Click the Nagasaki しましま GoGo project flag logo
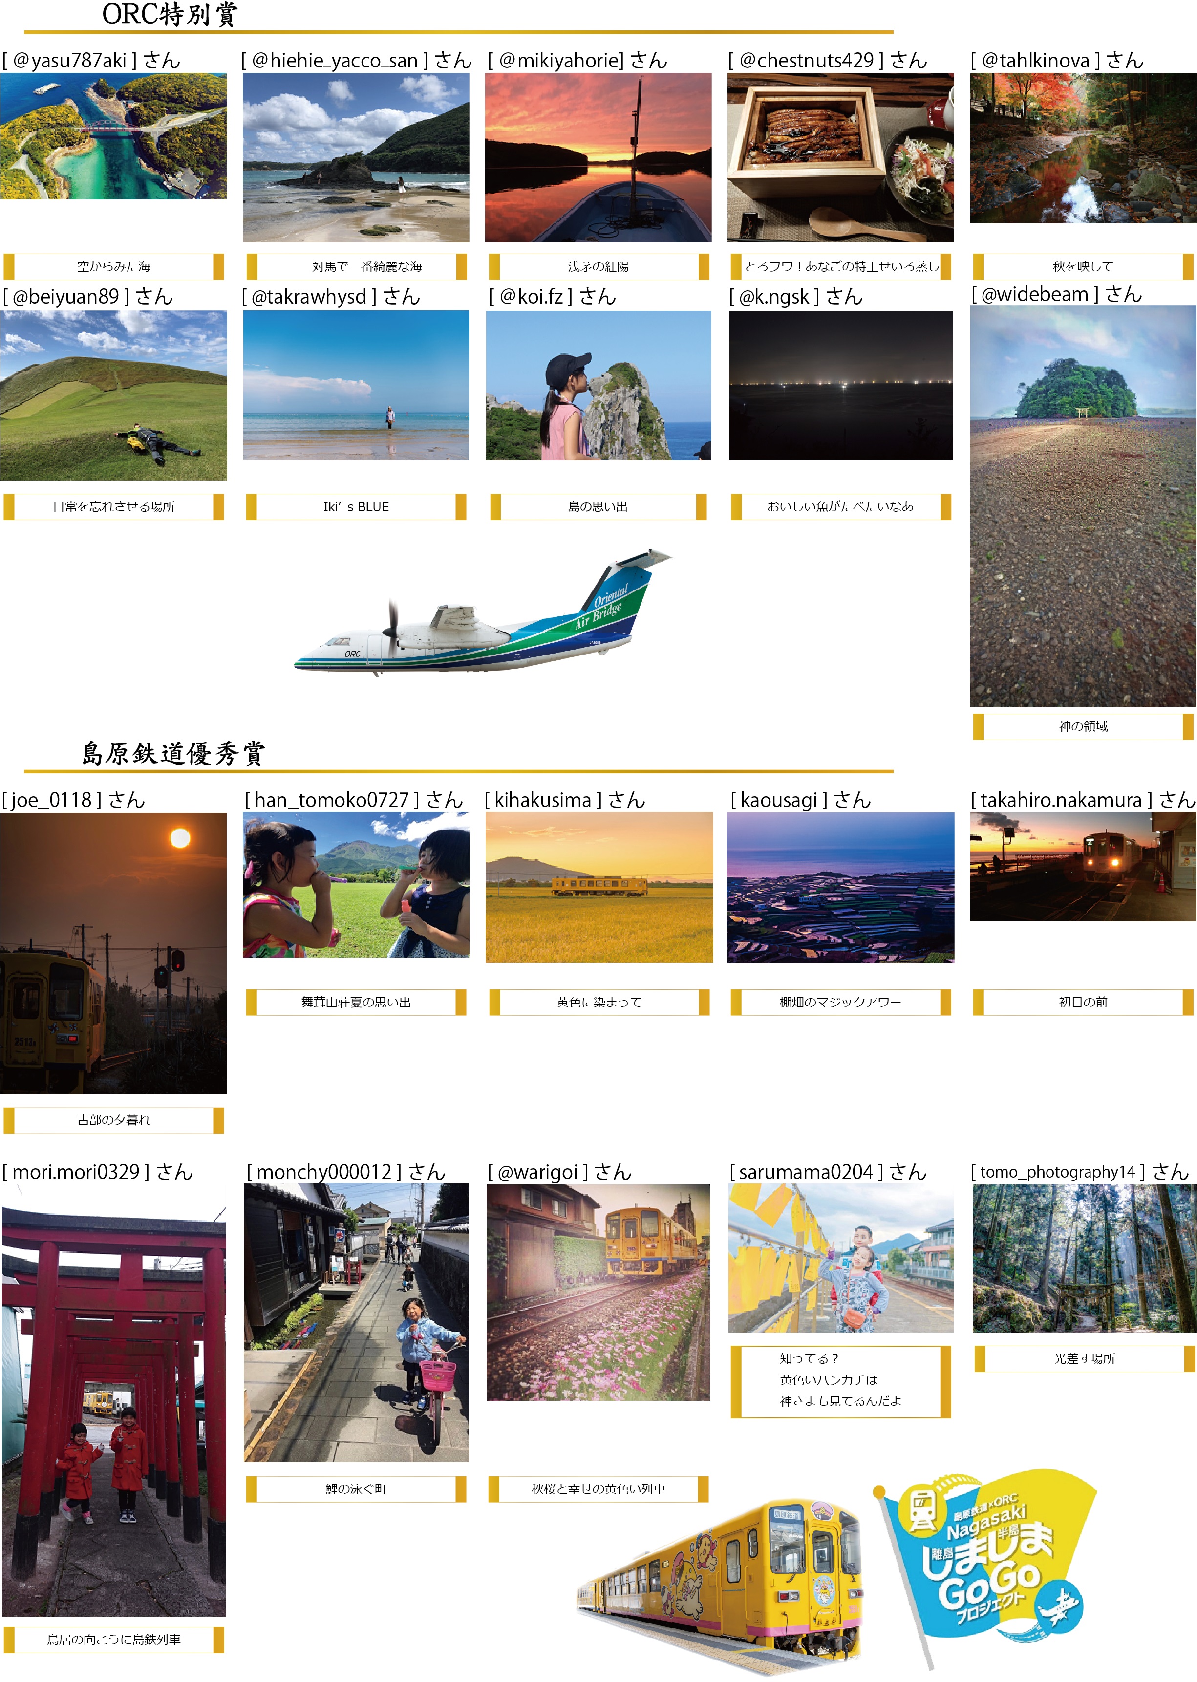The image size is (1197, 1682). click(984, 1569)
